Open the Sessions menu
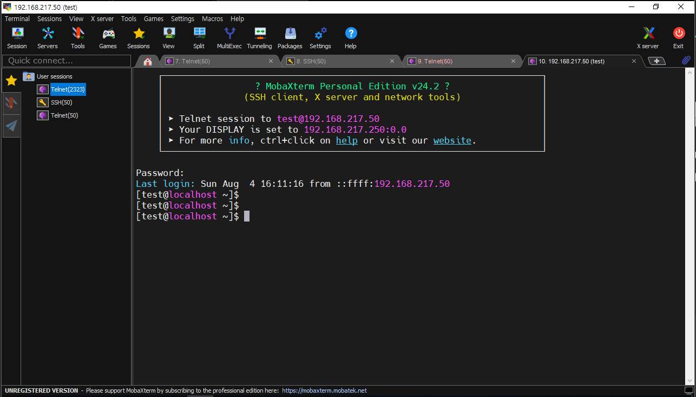This screenshot has height=397, width=696. 49,18
